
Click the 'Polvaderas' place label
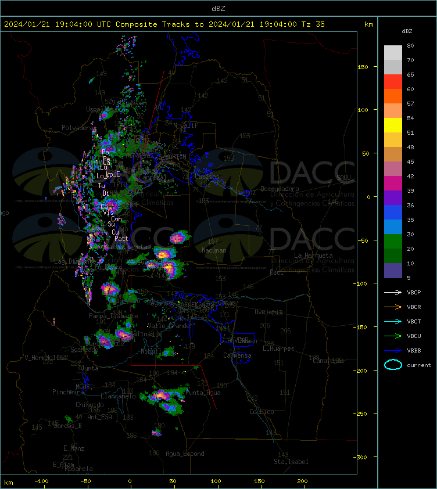[77, 128]
